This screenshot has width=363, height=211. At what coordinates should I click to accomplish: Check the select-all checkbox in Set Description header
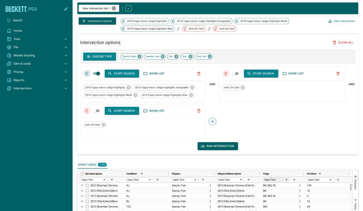pos(82,174)
